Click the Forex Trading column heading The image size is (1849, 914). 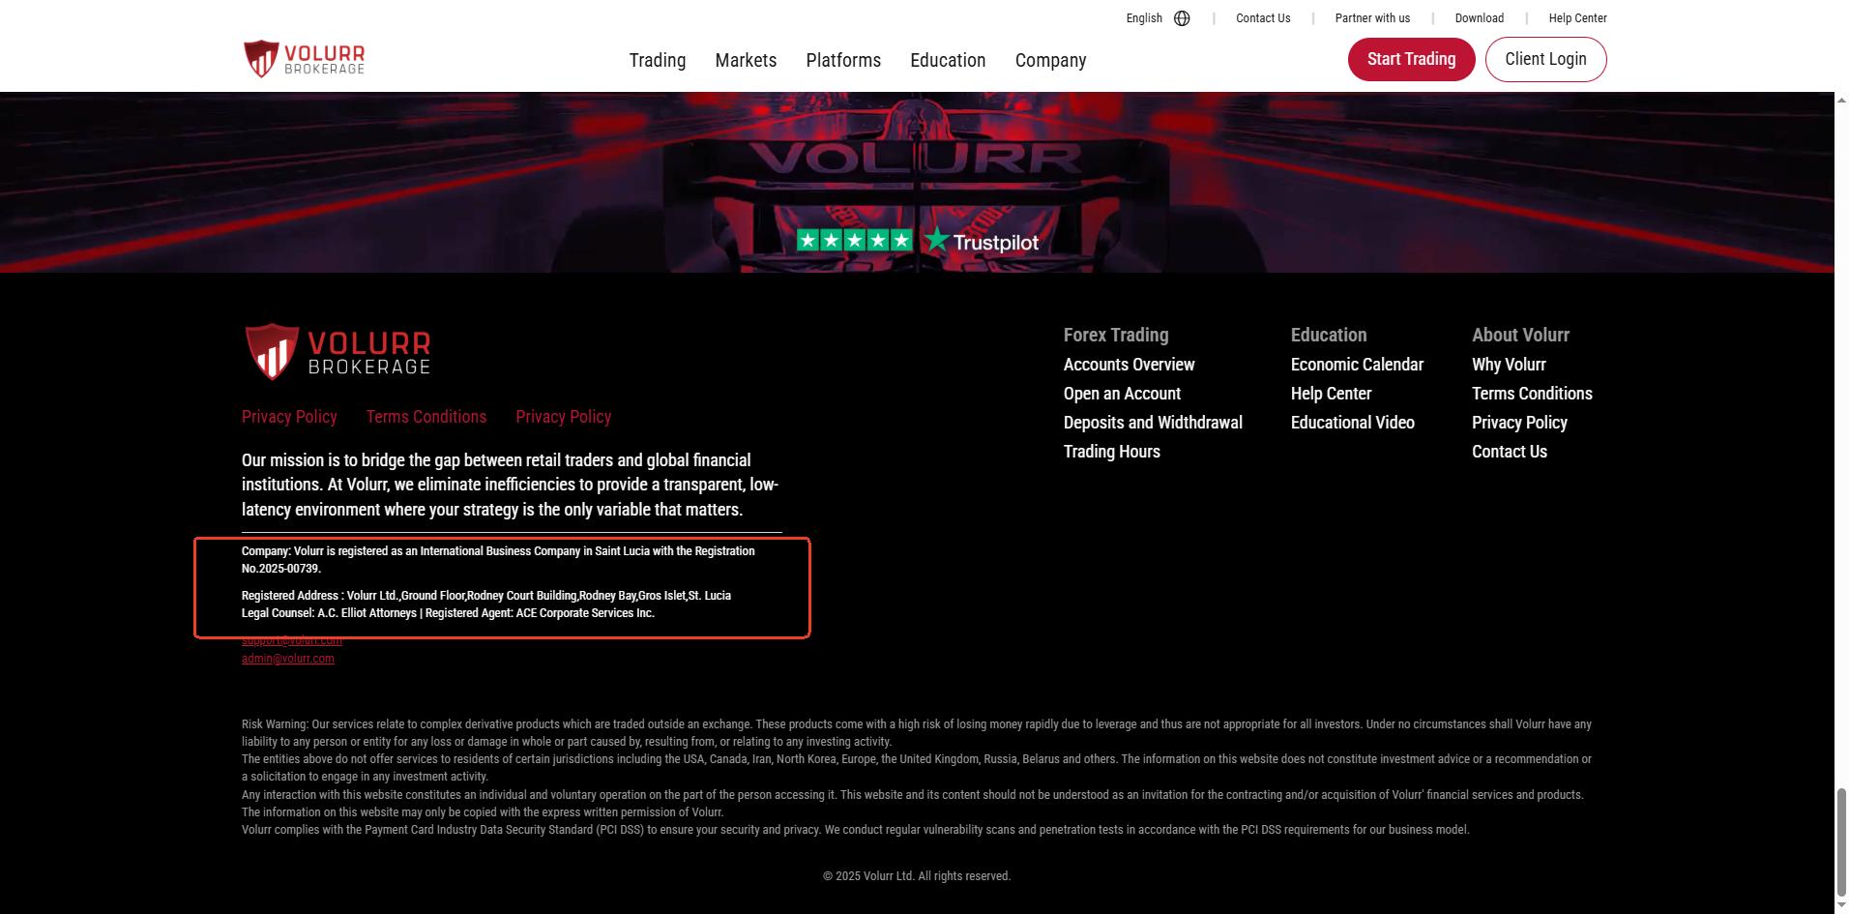(x=1116, y=335)
